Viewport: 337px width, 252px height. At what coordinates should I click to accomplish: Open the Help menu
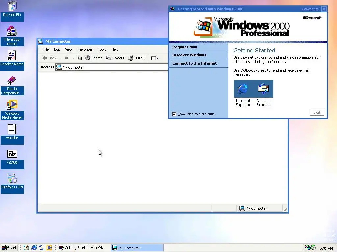(115, 49)
